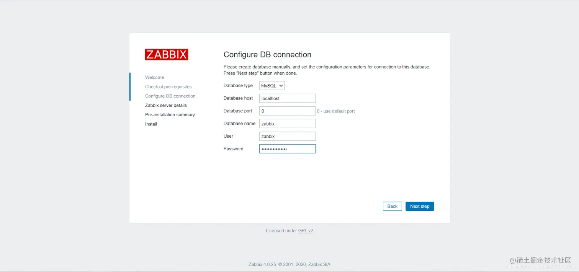Click the Database port label
This screenshot has width=579, height=272.
[x=238, y=111]
